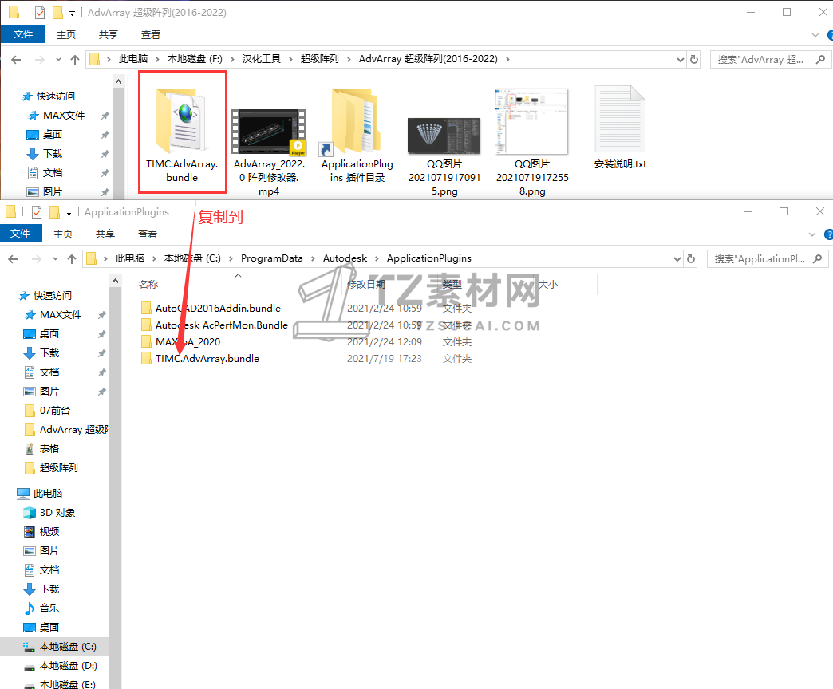Click scroll up arrow in lower window sidebar
This screenshot has width=833, height=689.
pos(115,281)
